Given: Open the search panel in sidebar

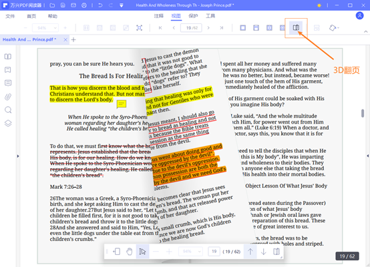Looking at the screenshot, I should pos(8,110).
